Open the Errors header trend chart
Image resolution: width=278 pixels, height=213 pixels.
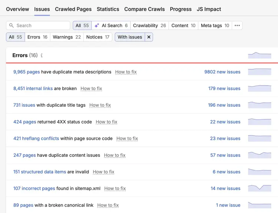pos(259,55)
